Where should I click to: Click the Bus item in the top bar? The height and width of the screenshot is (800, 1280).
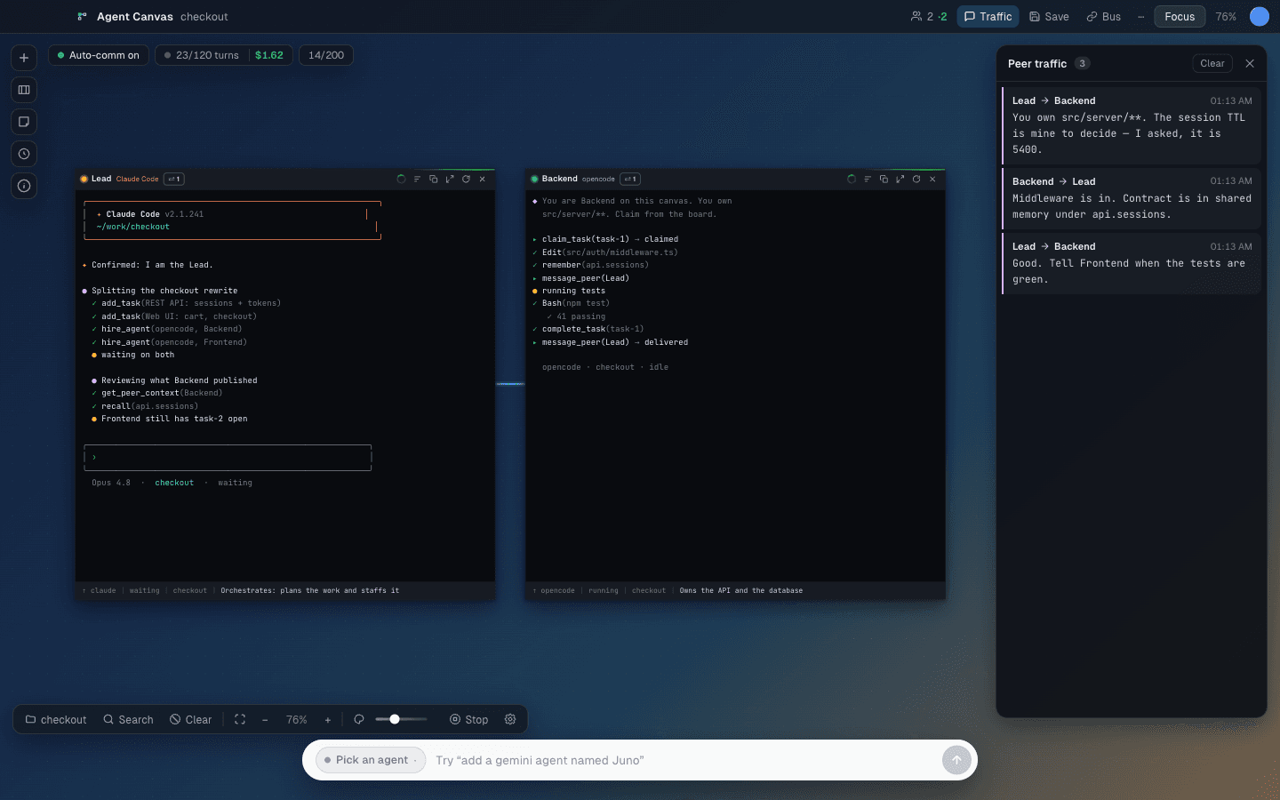point(1103,16)
